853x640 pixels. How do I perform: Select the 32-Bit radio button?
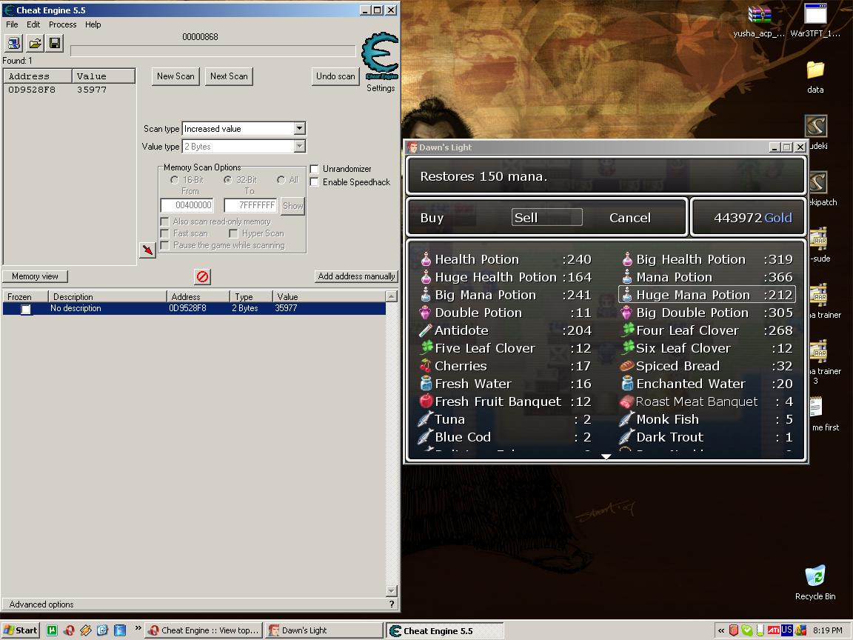pos(227,179)
